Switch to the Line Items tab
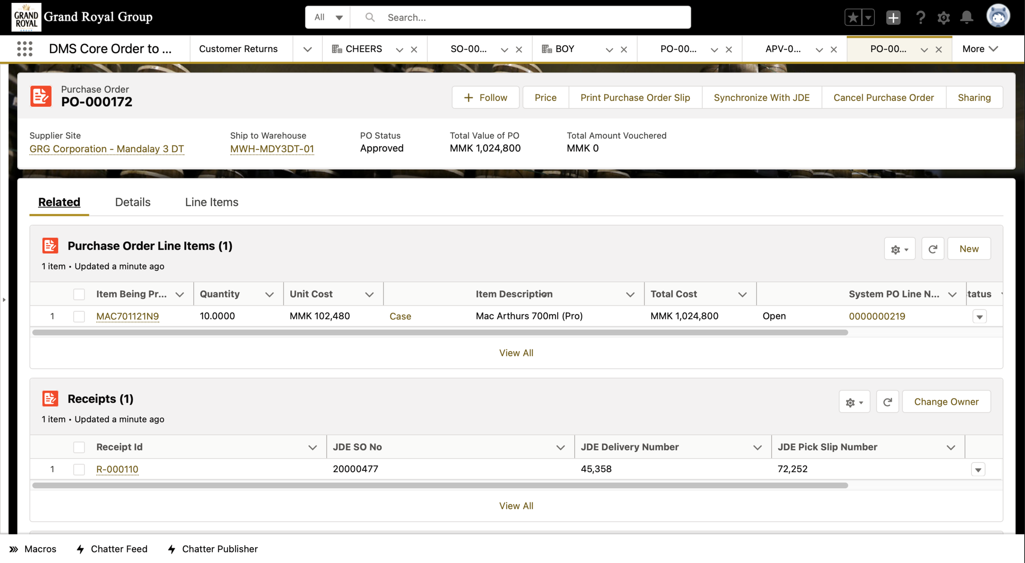The image size is (1025, 563). point(211,202)
